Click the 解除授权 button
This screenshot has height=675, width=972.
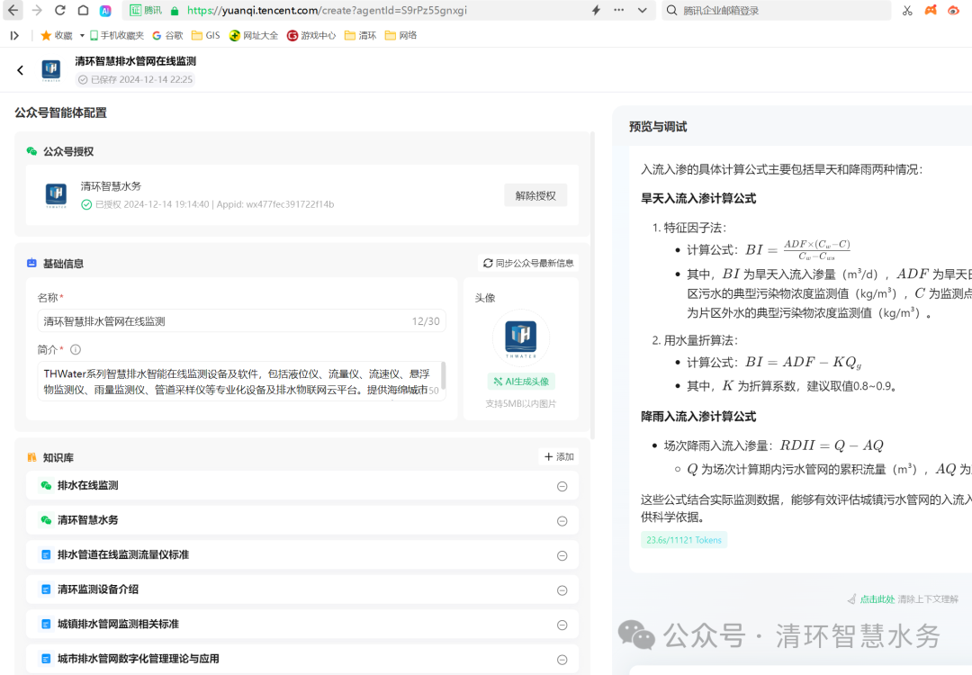[535, 194]
